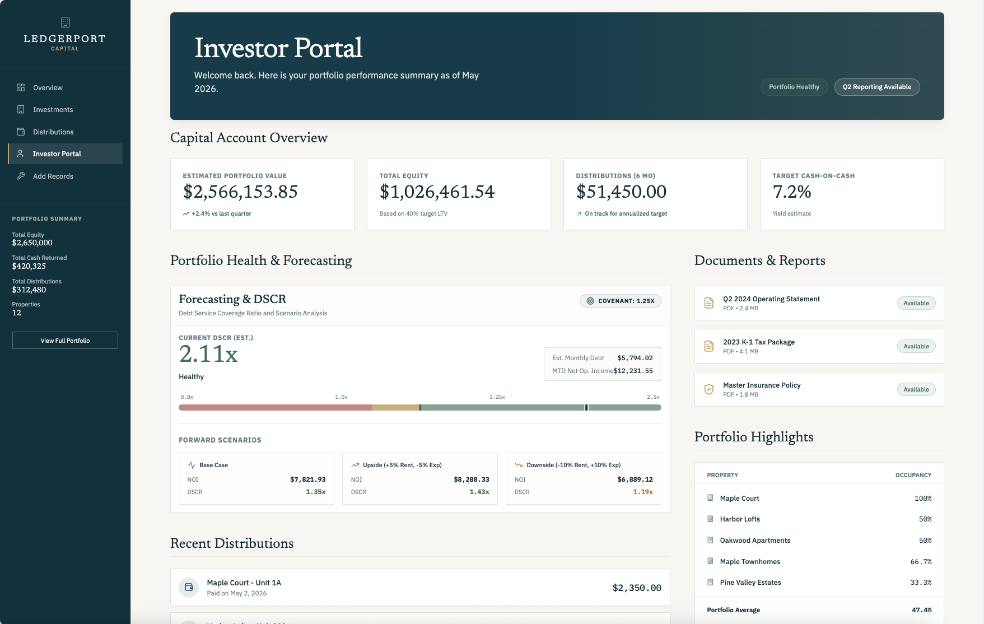984x624 pixels.
Task: Click the View Full Portfolio button
Action: tap(65, 341)
